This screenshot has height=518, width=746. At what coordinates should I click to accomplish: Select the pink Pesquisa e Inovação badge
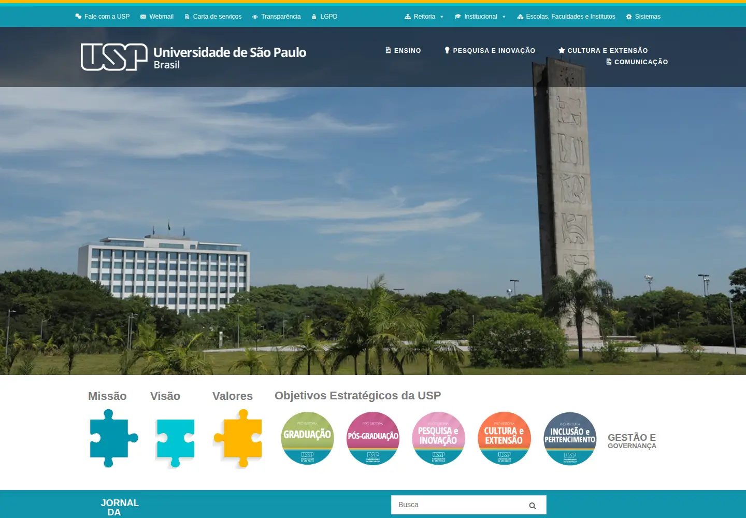point(438,438)
